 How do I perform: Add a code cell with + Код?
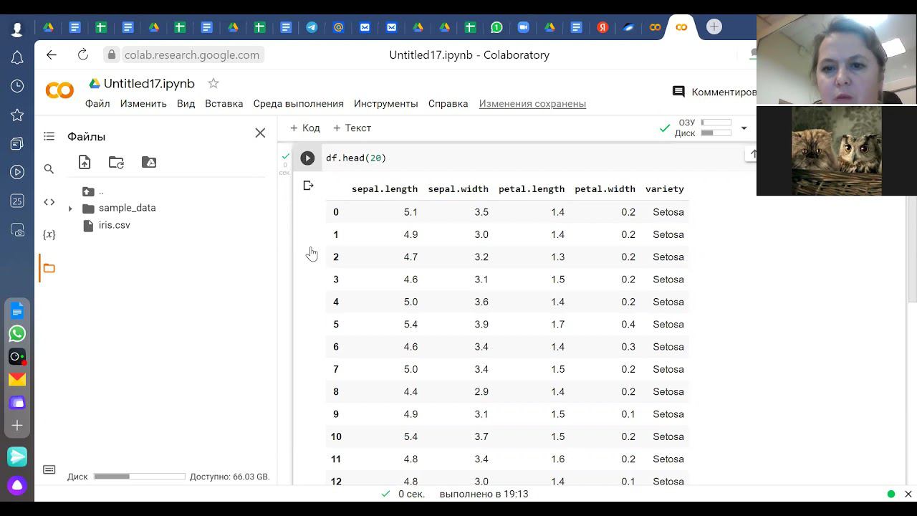pos(304,128)
